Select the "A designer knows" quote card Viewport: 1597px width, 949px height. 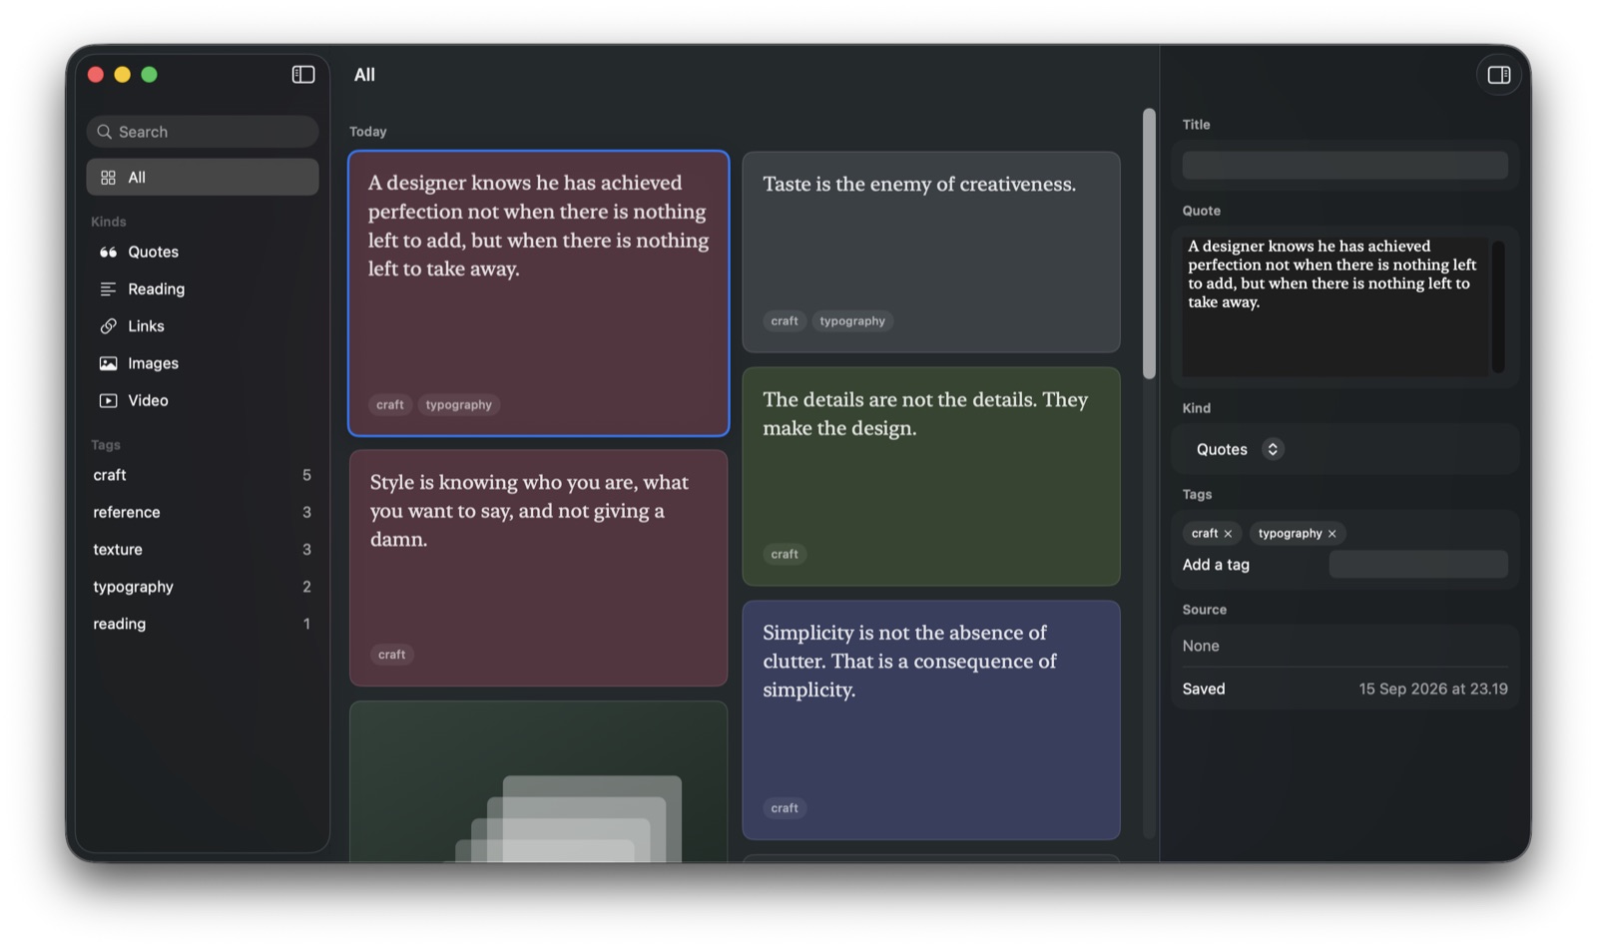538,293
